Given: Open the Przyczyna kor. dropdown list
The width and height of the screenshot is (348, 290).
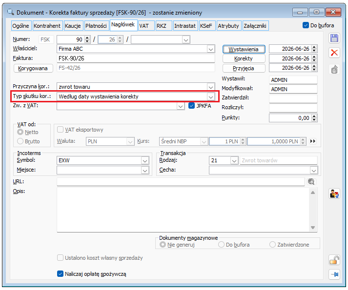Looking at the screenshot, I should 211,87.
